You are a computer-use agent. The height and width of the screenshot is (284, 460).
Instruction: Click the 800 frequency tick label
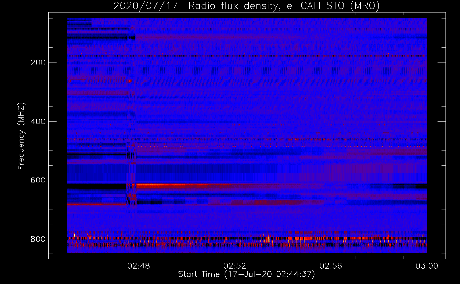coord(38,239)
